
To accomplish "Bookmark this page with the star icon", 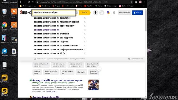I will (x=131, y=2).
